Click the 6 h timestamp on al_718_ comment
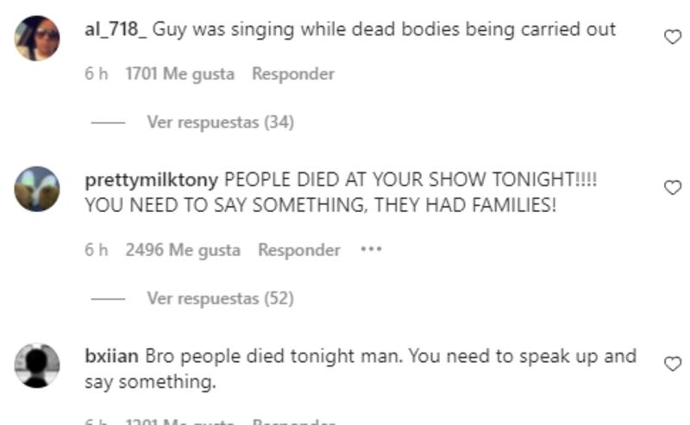Screen dimensions: 690x425 tap(96, 74)
